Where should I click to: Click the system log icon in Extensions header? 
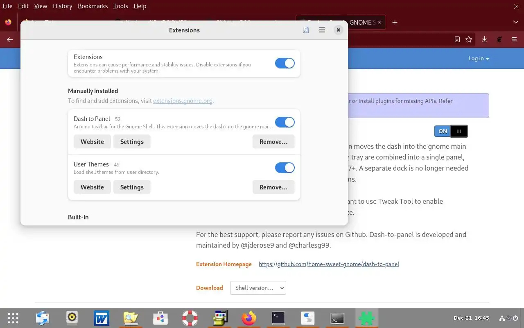click(306, 30)
